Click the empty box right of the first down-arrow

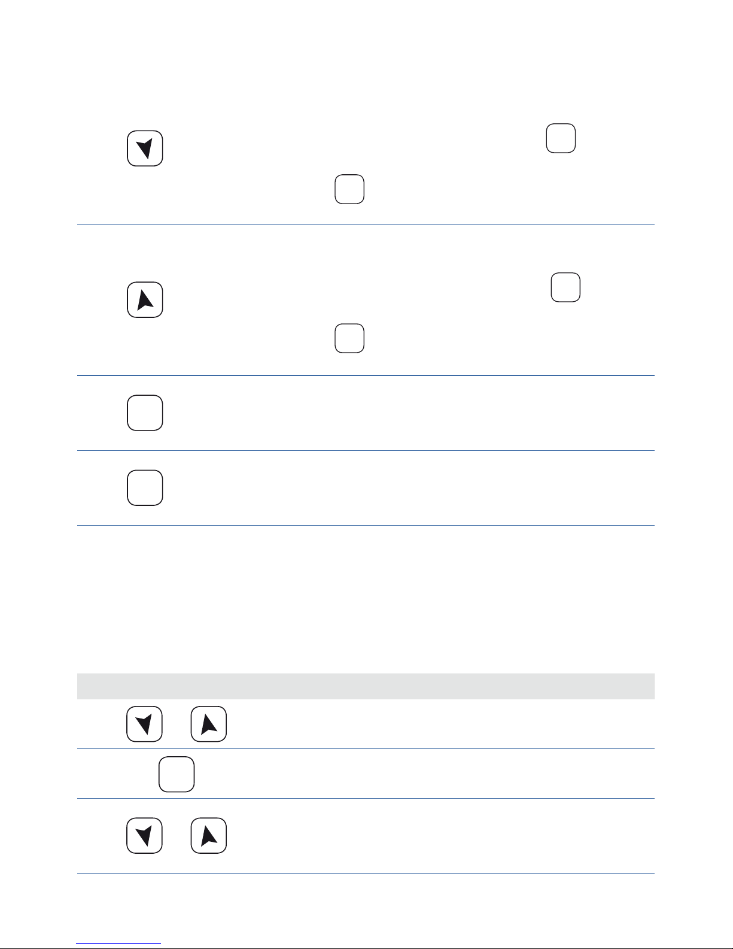[x=561, y=138]
